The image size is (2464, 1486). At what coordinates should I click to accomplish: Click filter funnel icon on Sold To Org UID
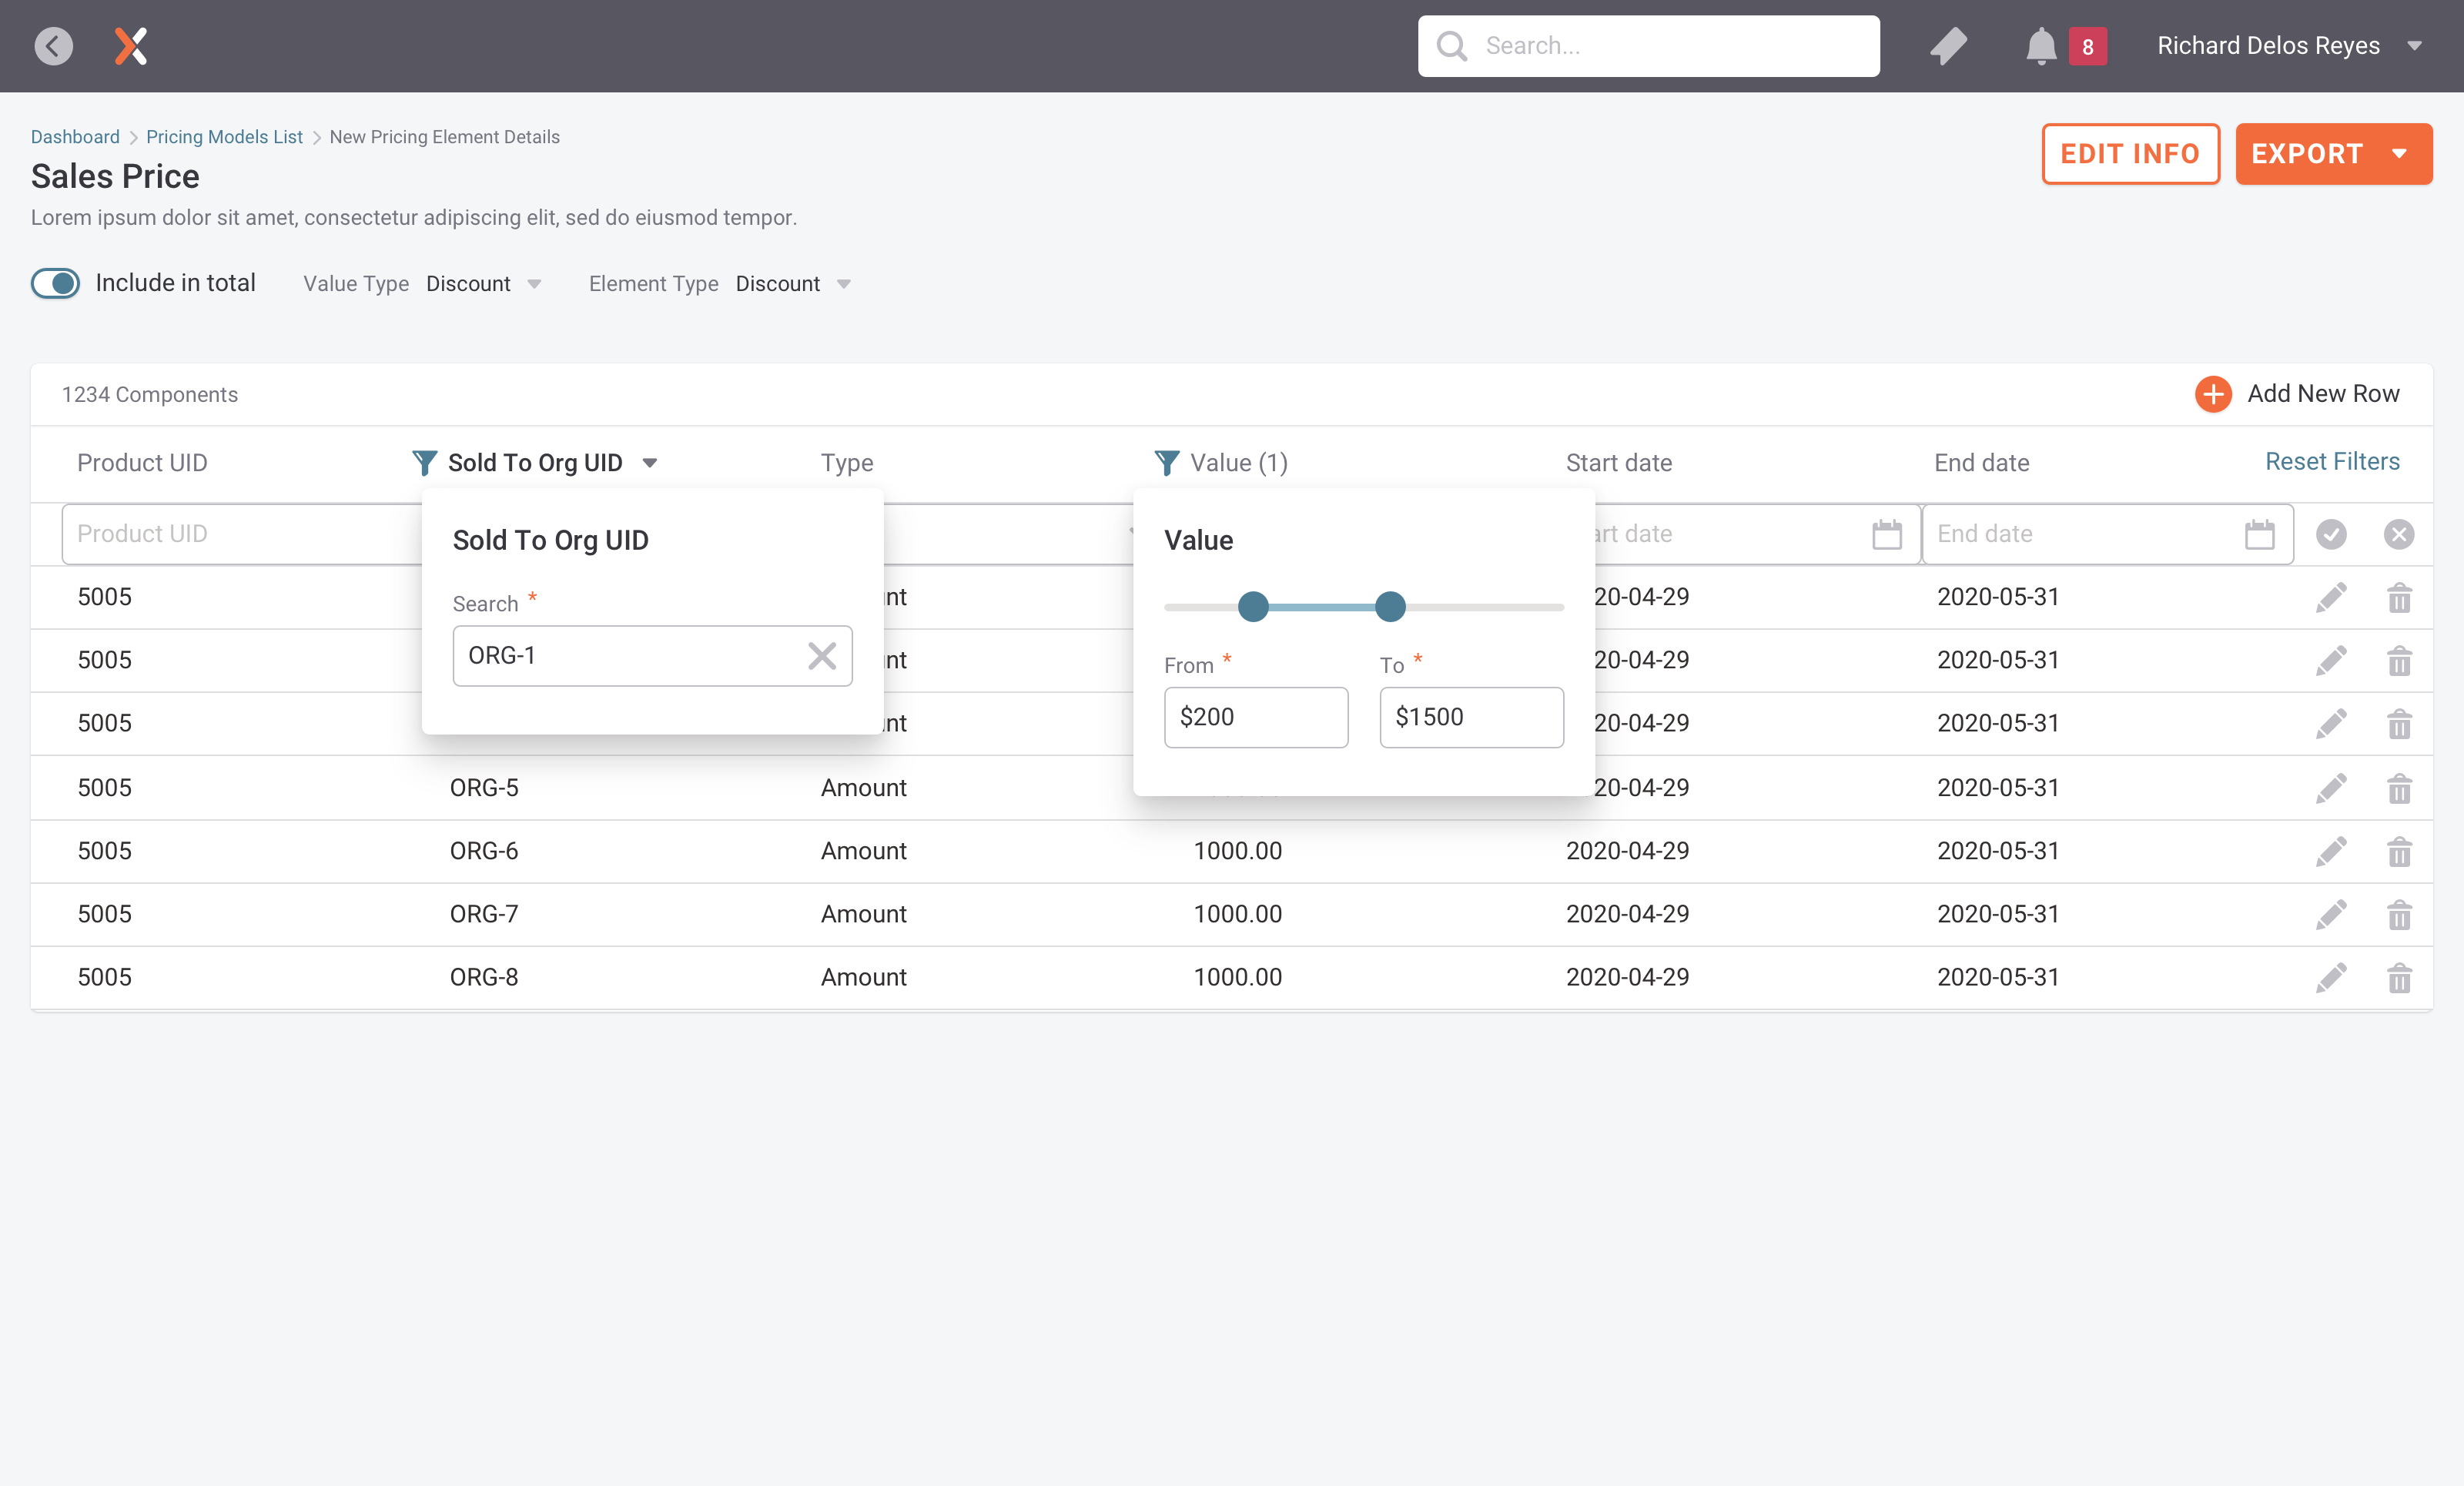[x=424, y=462]
